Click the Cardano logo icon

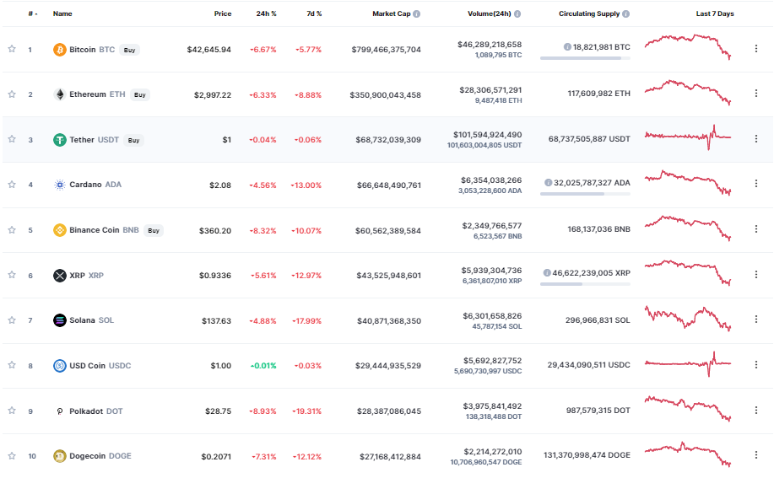tap(60, 185)
